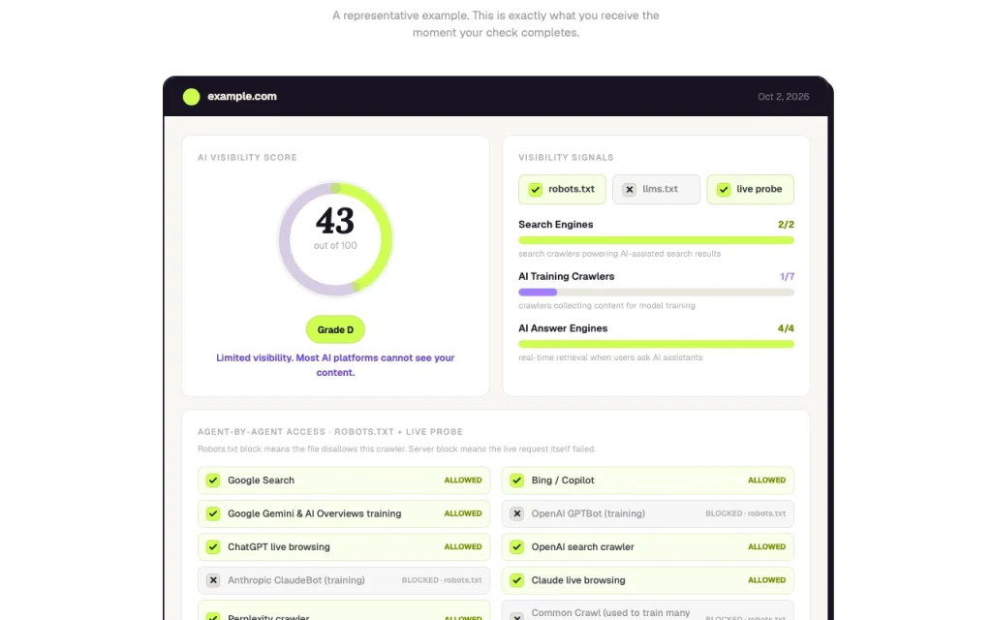Viewport: 992px width, 620px height.
Task: Select the robots.txt signal chip
Action: click(562, 189)
